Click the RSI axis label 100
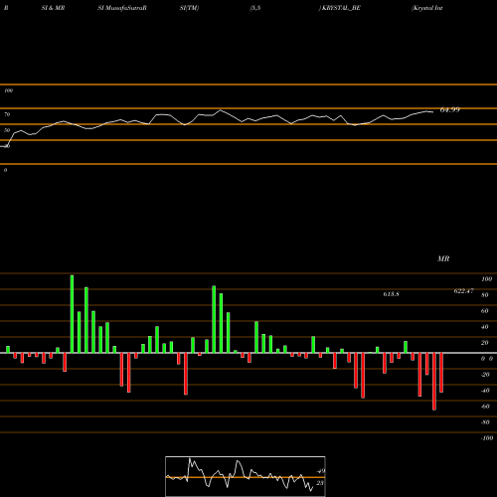497x497 pixels. (x=8, y=90)
